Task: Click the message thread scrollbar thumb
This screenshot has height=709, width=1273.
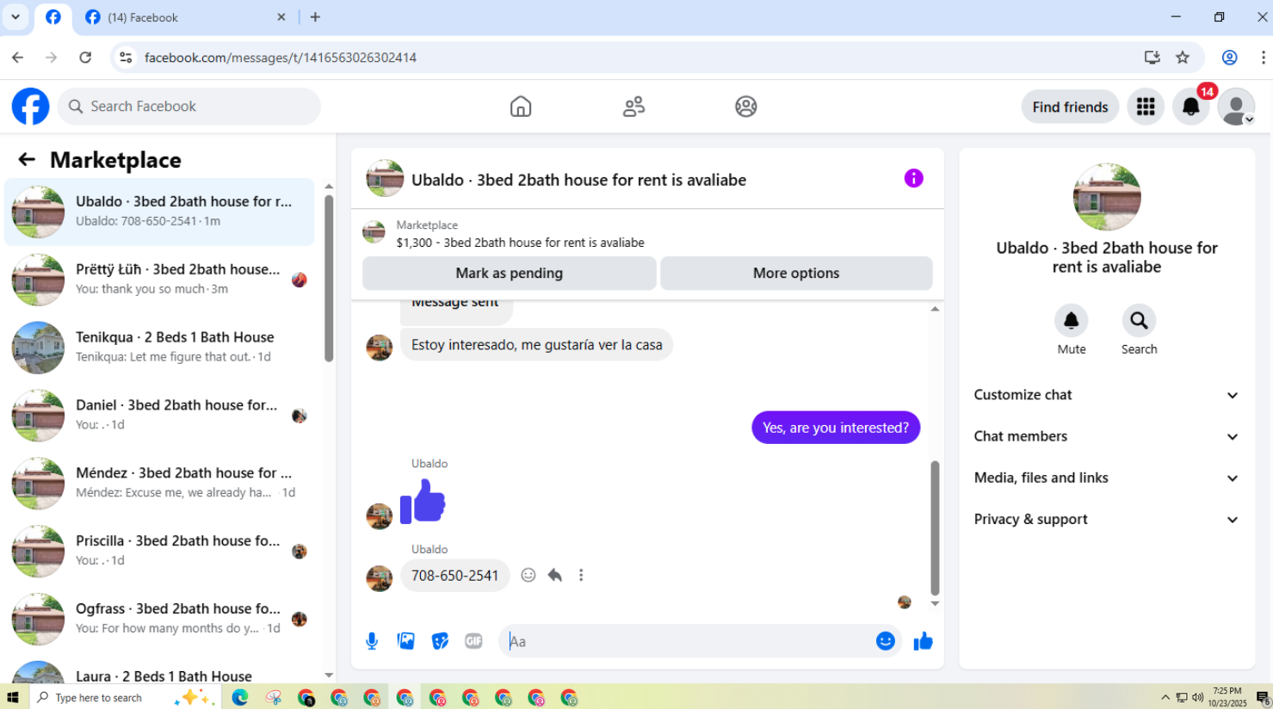Action: click(x=935, y=528)
